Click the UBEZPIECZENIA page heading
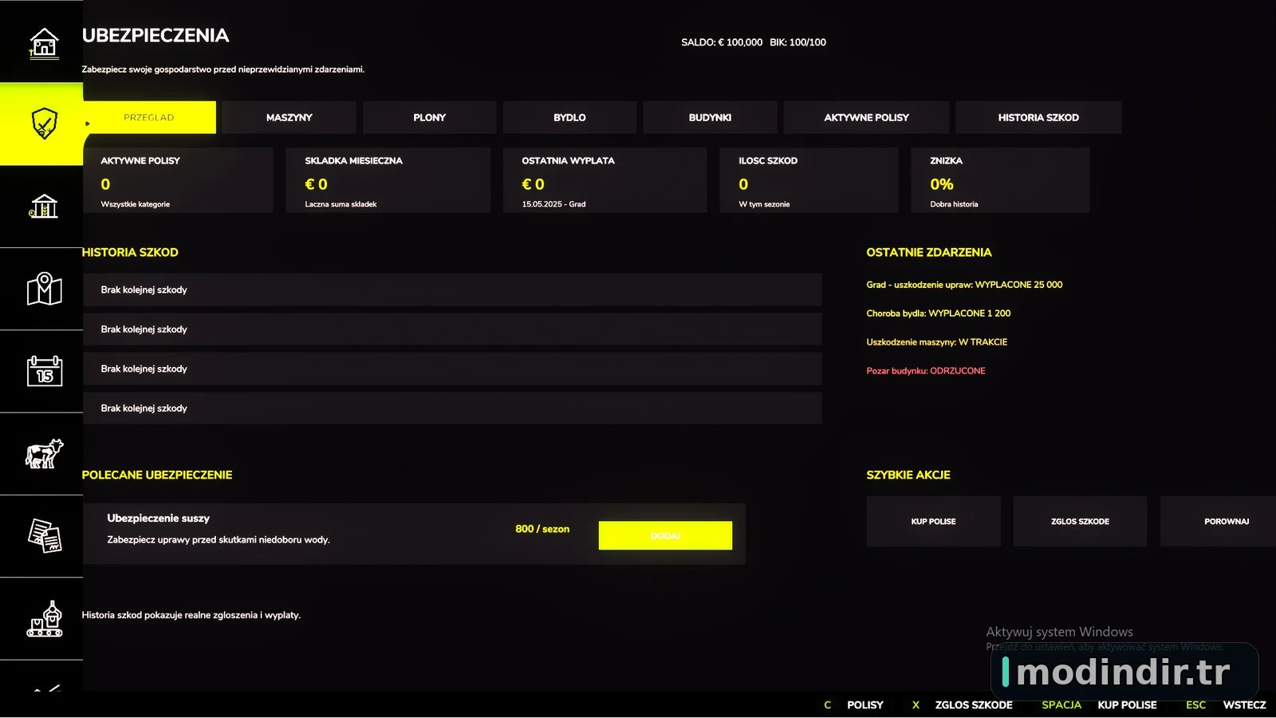Viewport: 1276px width, 718px height. pos(156,35)
